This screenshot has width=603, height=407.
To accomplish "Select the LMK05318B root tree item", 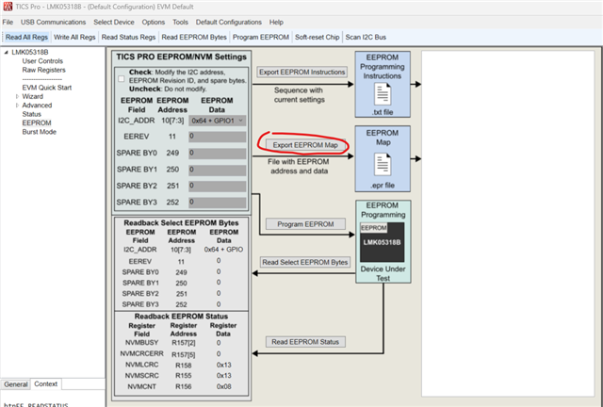I will [29, 52].
